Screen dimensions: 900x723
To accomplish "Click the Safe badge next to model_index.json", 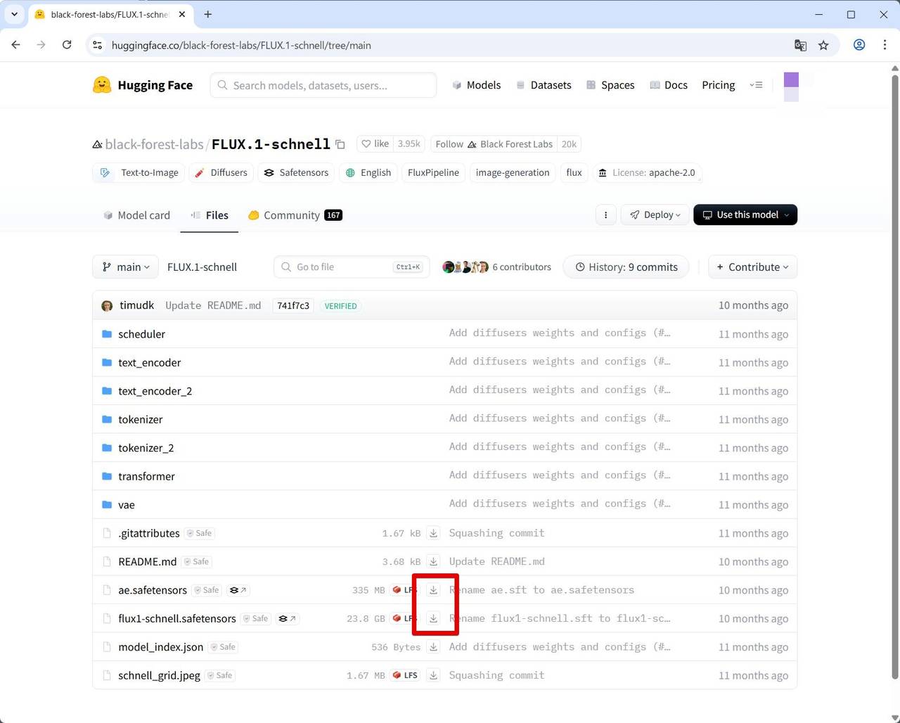I will (223, 647).
